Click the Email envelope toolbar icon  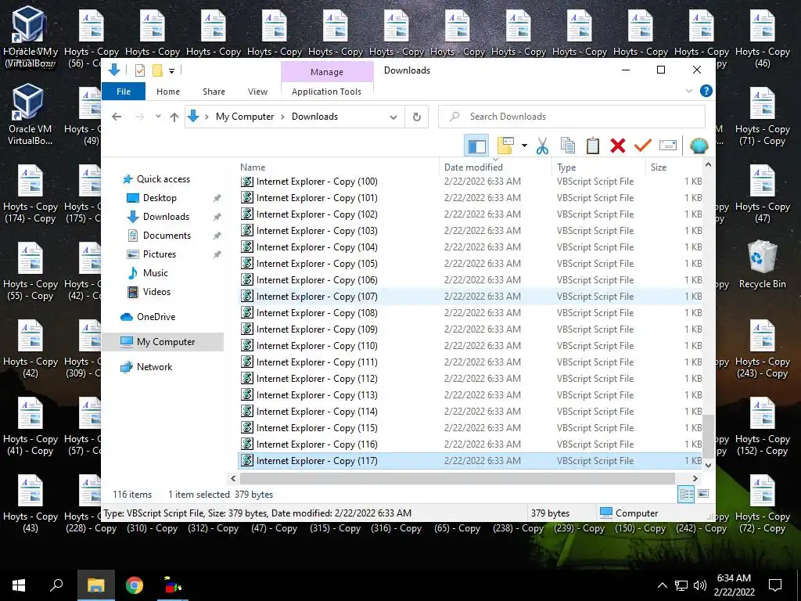point(668,146)
